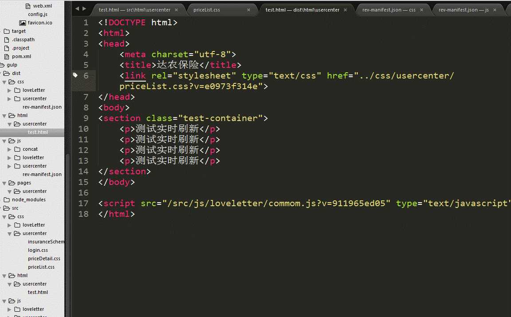The width and height of the screenshot is (511, 317).
Task: Click the <!DOCTYPE html> line
Action: point(138,23)
